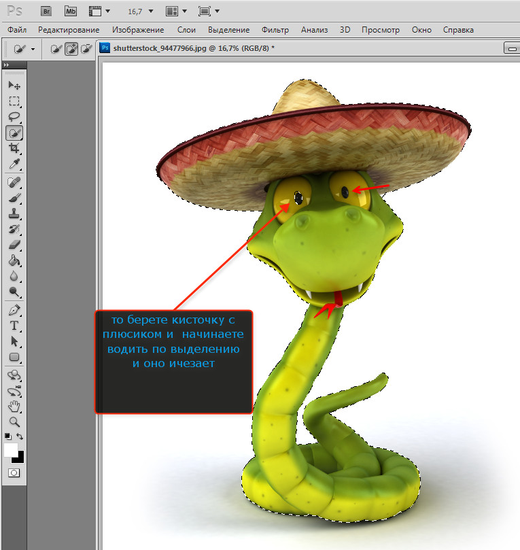The width and height of the screenshot is (520, 550).
Task: Enable New selection mode in options bar
Action: 57,49
